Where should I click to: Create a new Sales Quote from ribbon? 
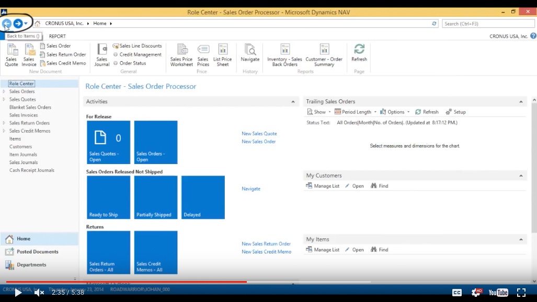pos(12,55)
